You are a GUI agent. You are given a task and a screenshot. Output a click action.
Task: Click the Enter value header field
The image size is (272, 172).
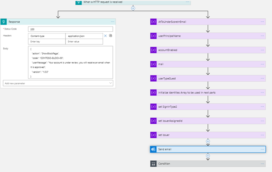pyautogui.click(x=84, y=42)
